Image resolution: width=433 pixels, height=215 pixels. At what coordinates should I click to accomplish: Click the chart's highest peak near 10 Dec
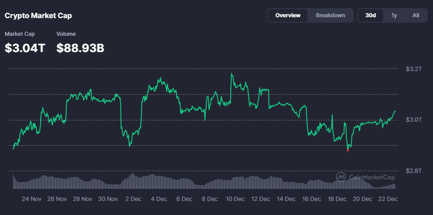click(x=232, y=74)
